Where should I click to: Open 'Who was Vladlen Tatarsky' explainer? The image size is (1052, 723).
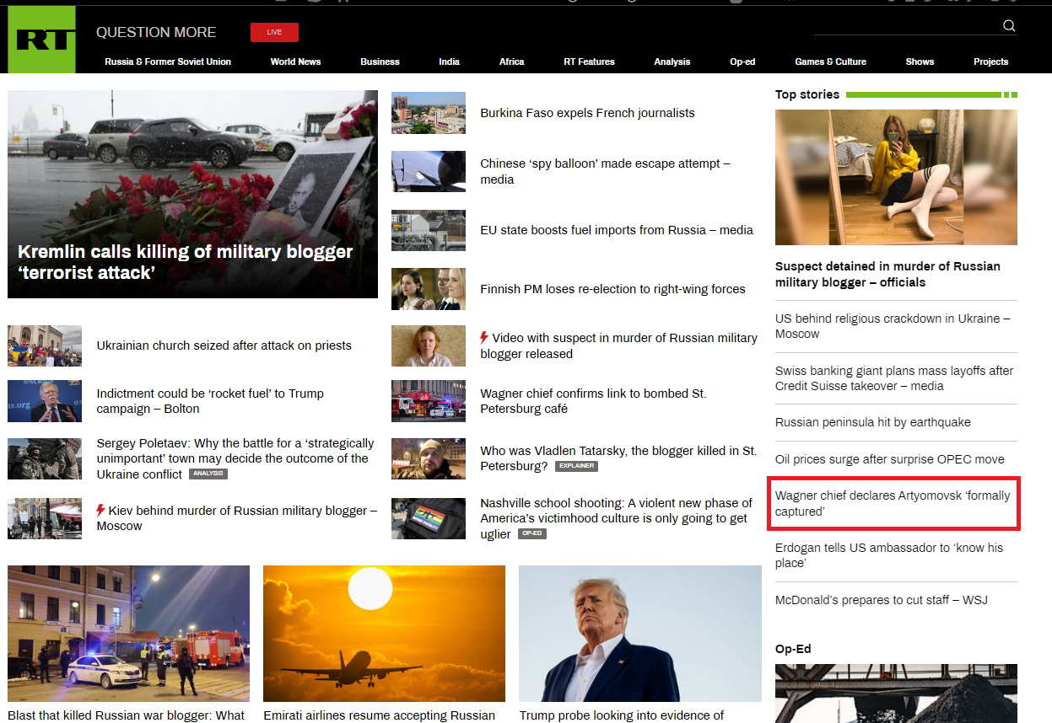click(618, 458)
